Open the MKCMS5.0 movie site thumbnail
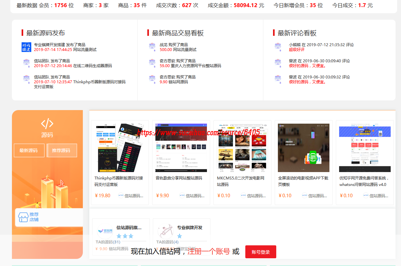 pyautogui.click(x=242, y=148)
